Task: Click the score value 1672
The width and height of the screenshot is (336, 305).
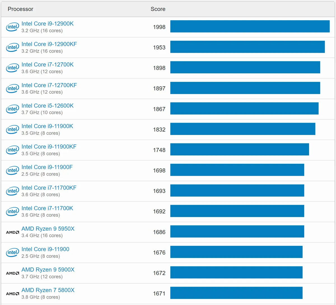Action: click(159, 273)
